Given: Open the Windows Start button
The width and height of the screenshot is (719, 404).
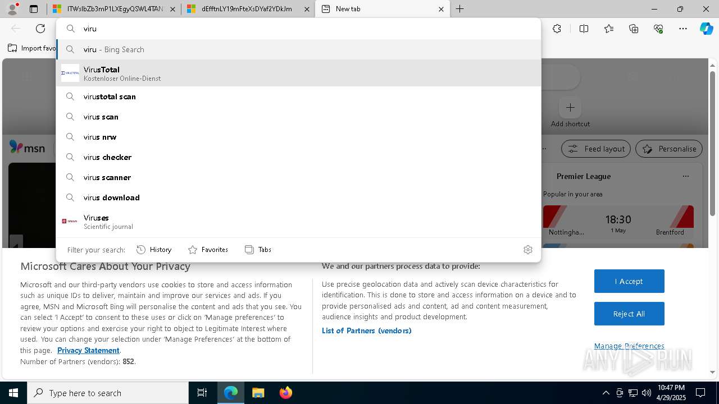Looking at the screenshot, I should coord(13,393).
